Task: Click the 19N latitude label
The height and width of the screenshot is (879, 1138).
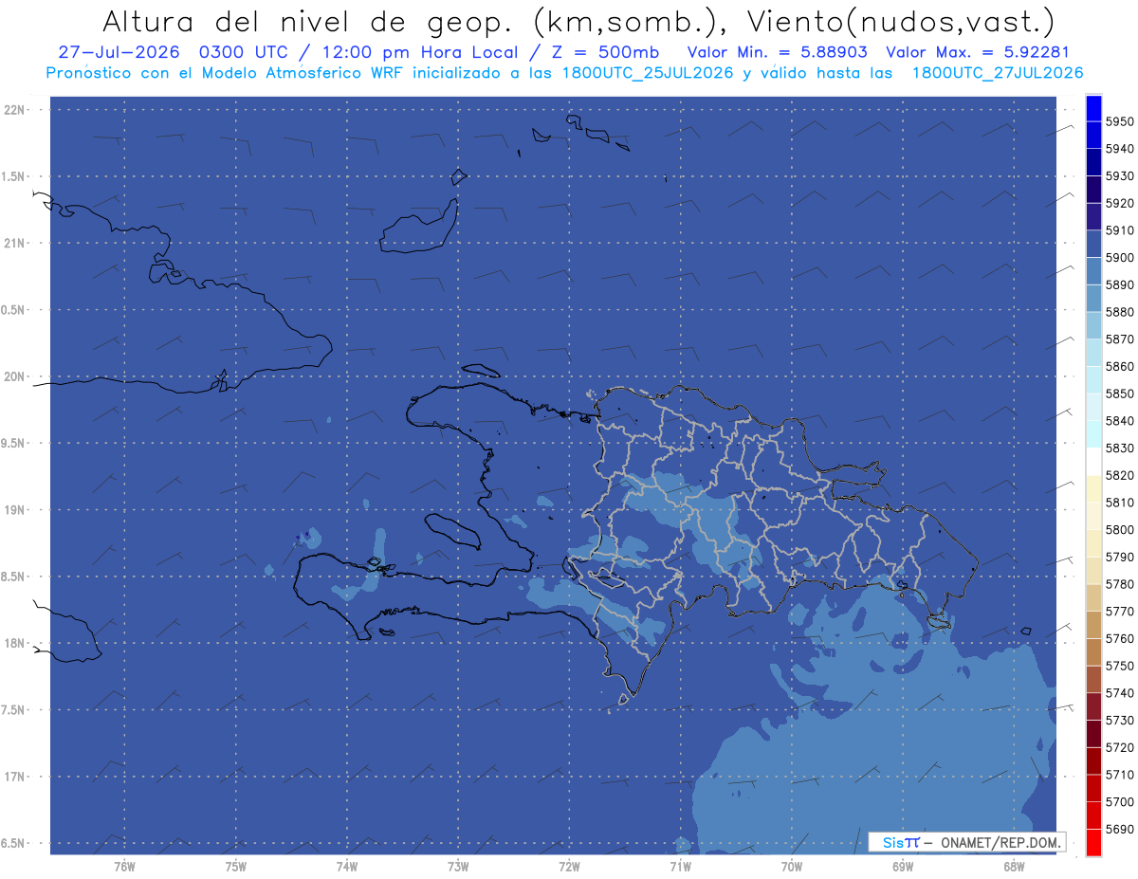Action: click(x=13, y=510)
